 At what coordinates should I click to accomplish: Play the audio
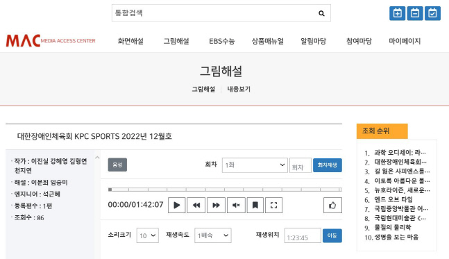(177, 205)
